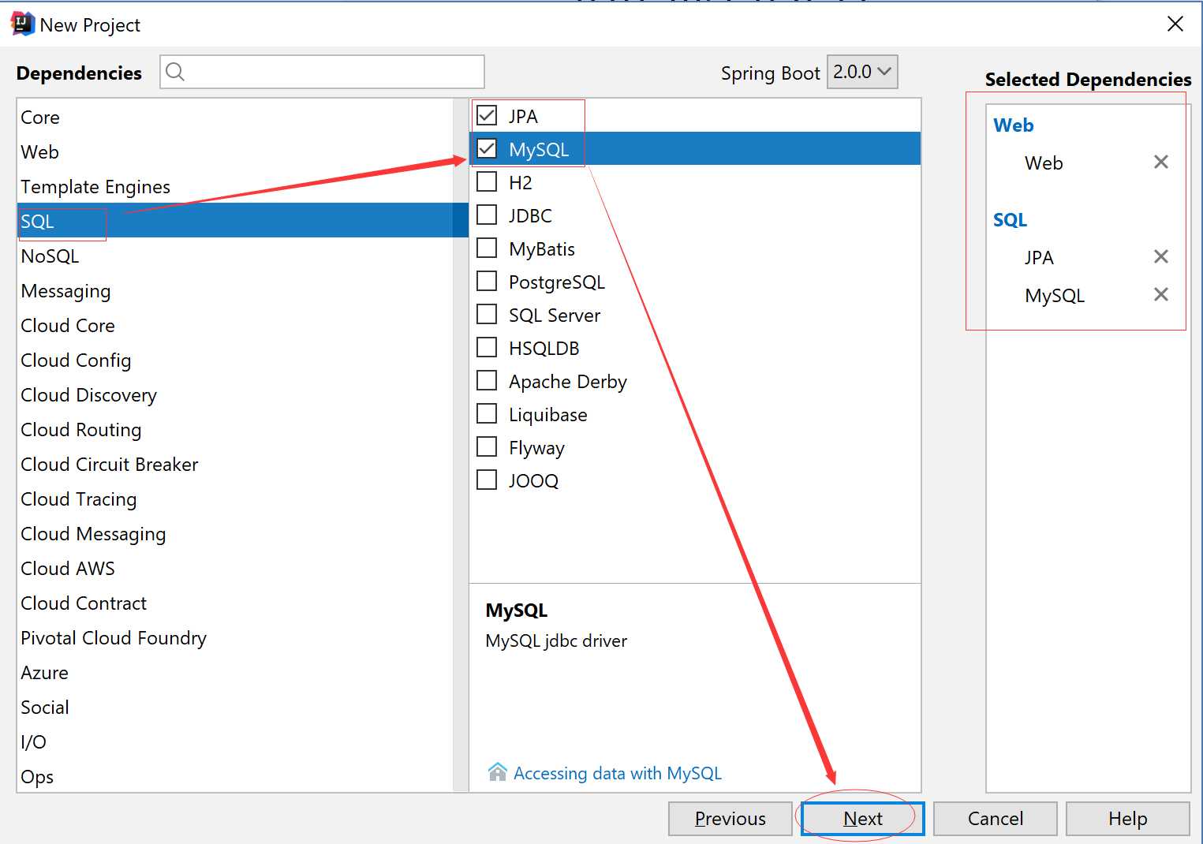1203x844 pixels.
Task: Choose the Ops category
Action: click(x=235, y=777)
